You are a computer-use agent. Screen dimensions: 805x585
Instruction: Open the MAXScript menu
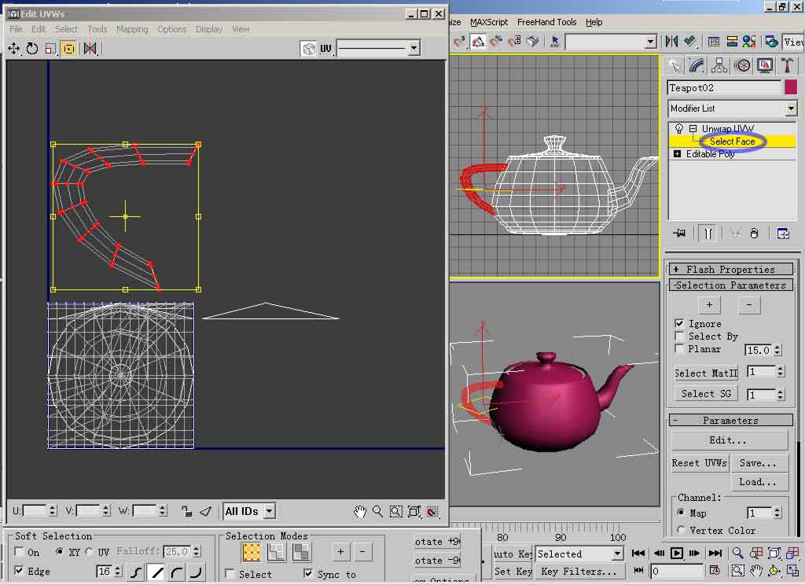(489, 22)
